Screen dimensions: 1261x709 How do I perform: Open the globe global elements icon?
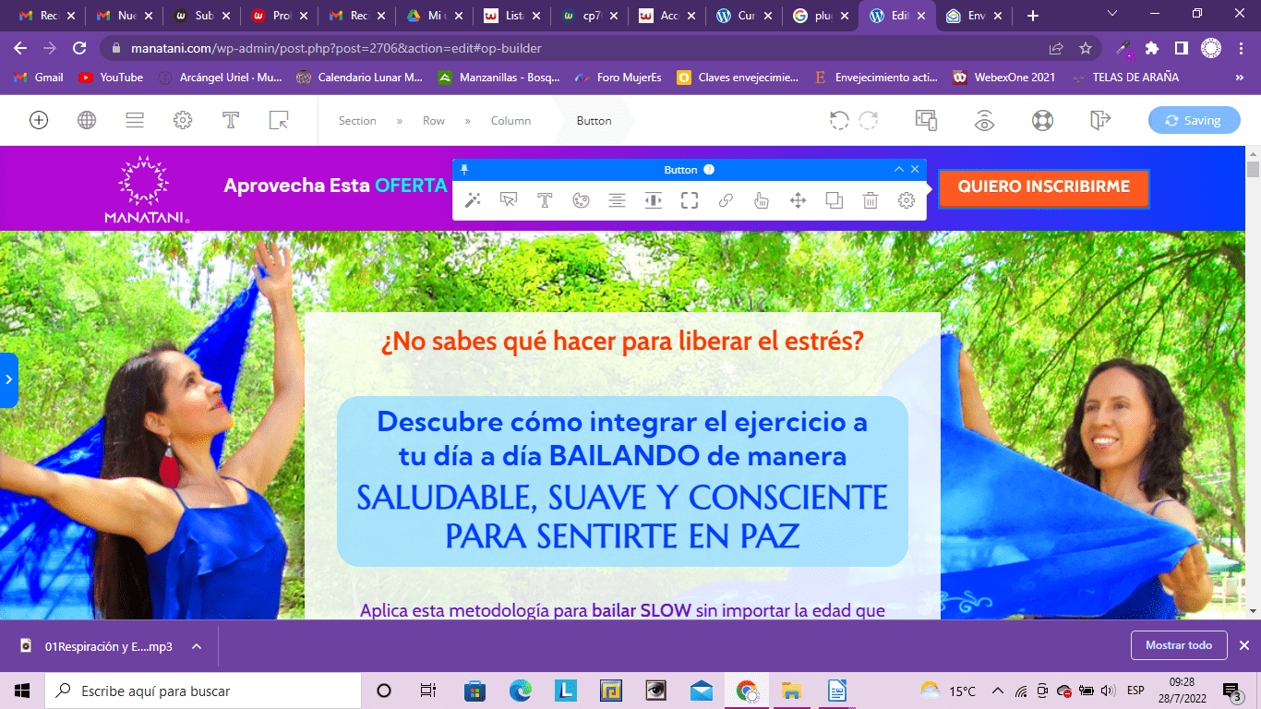click(x=87, y=120)
